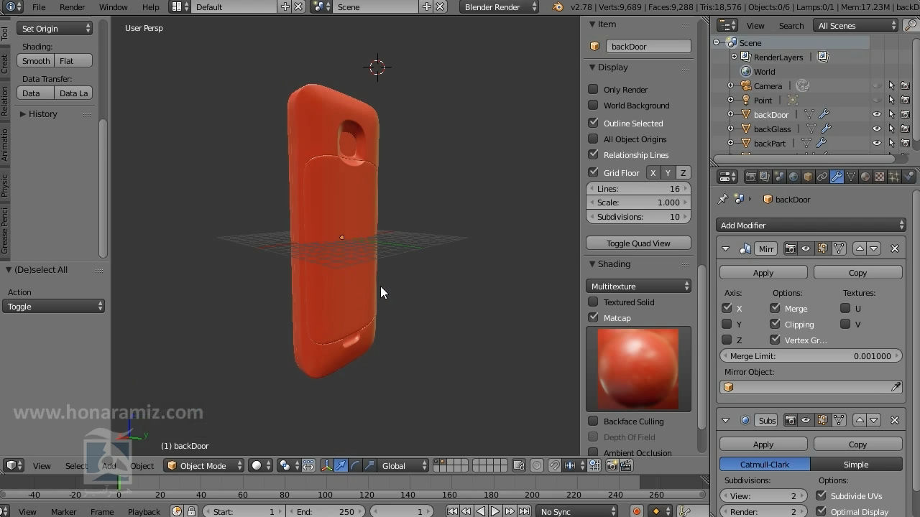Toggle the 3D manipulator widget icon
Image resolution: width=920 pixels, height=517 pixels.
pos(326,465)
